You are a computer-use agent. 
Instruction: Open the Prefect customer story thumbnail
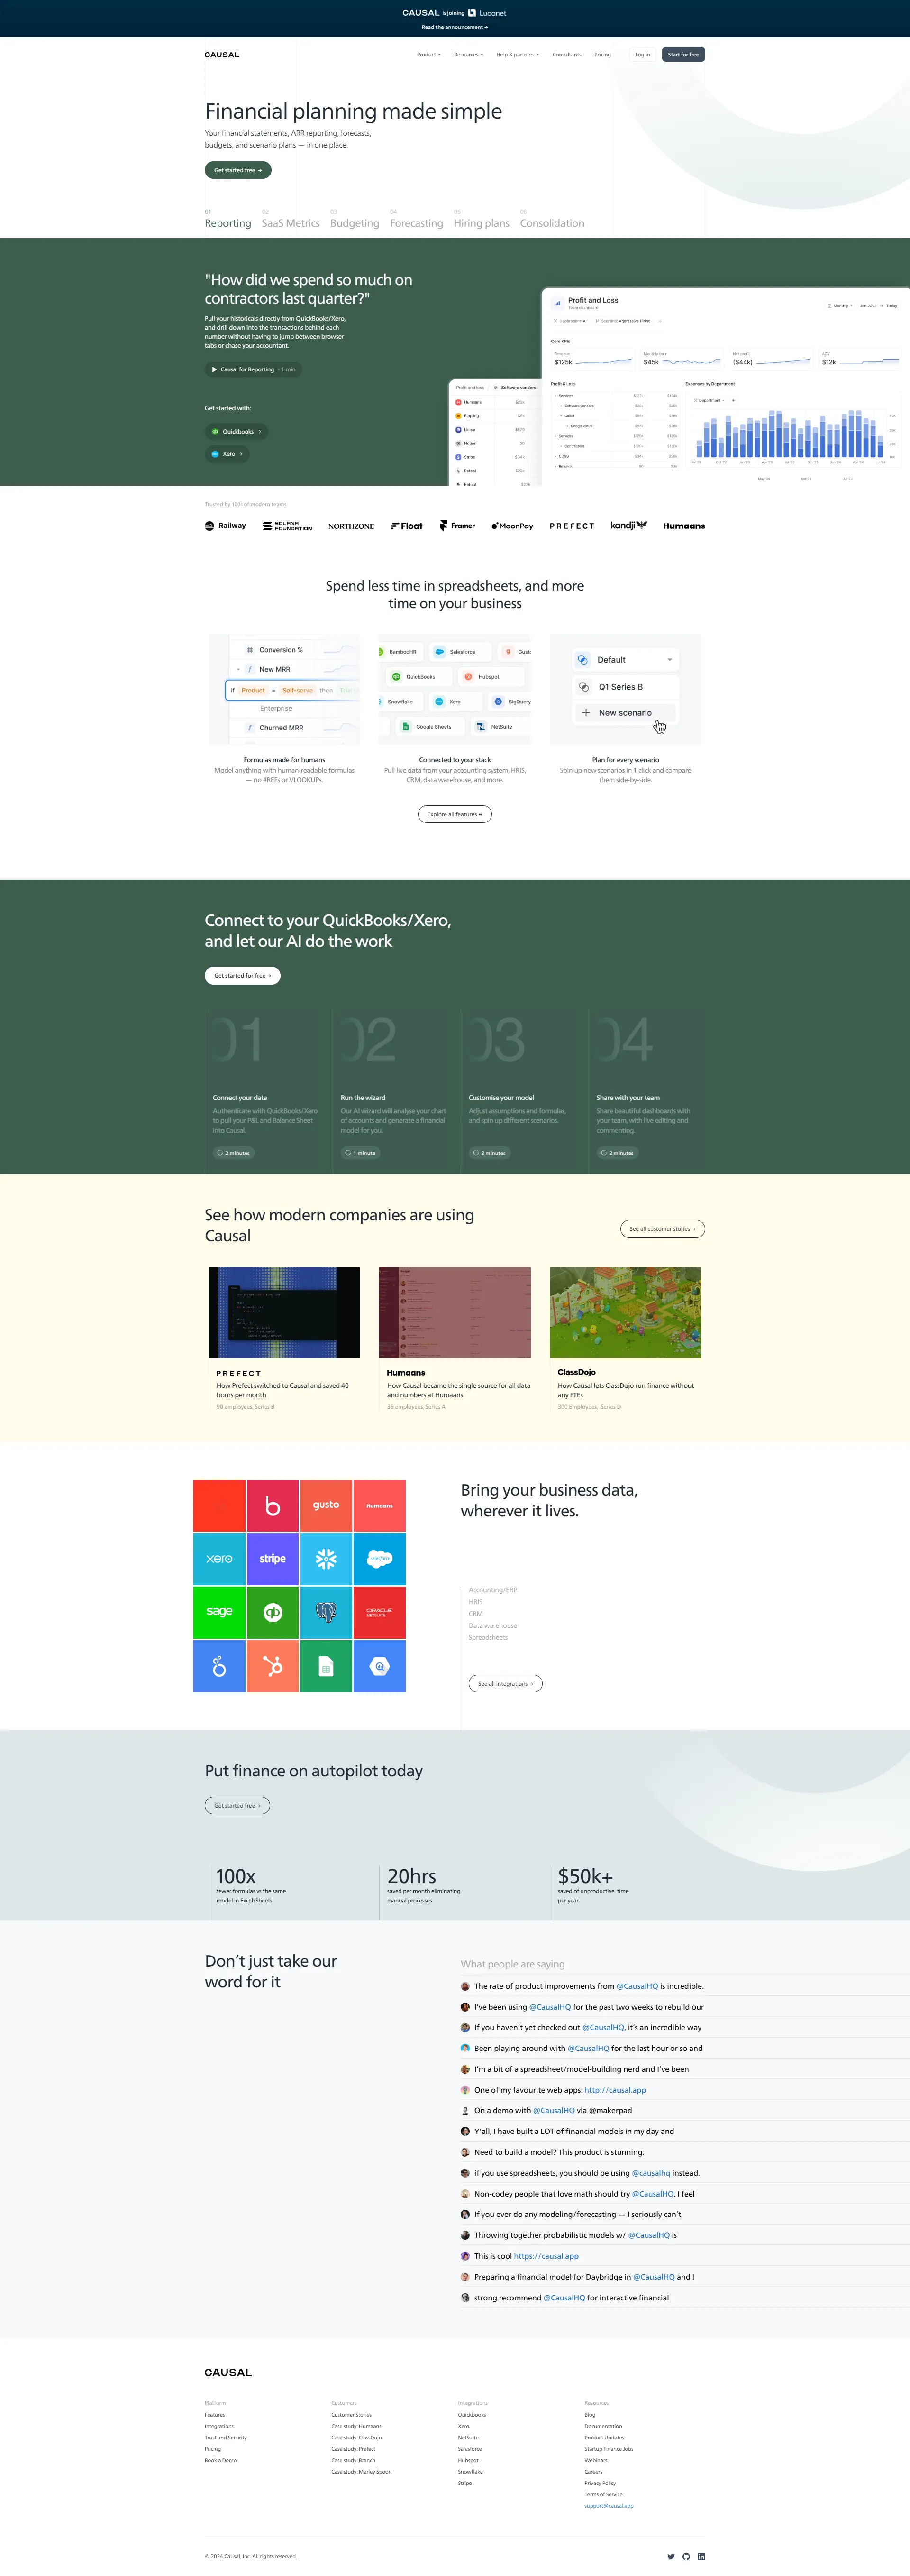click(284, 1313)
